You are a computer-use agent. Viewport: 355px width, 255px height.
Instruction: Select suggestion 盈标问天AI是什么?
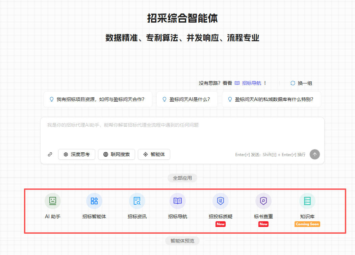[x=187, y=99]
